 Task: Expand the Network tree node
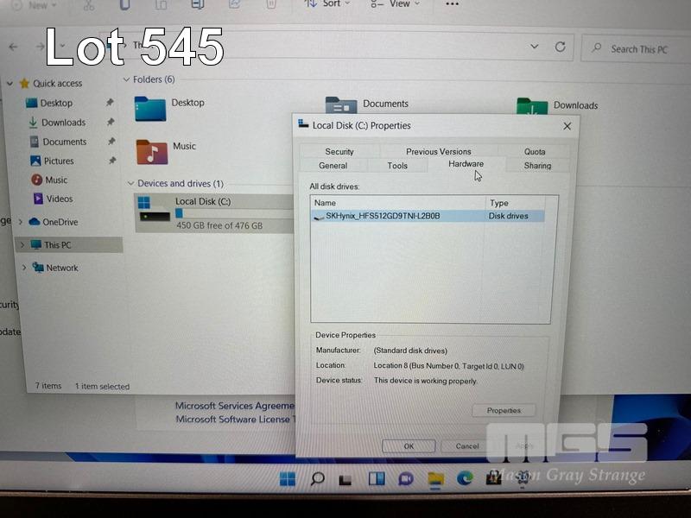[23, 268]
